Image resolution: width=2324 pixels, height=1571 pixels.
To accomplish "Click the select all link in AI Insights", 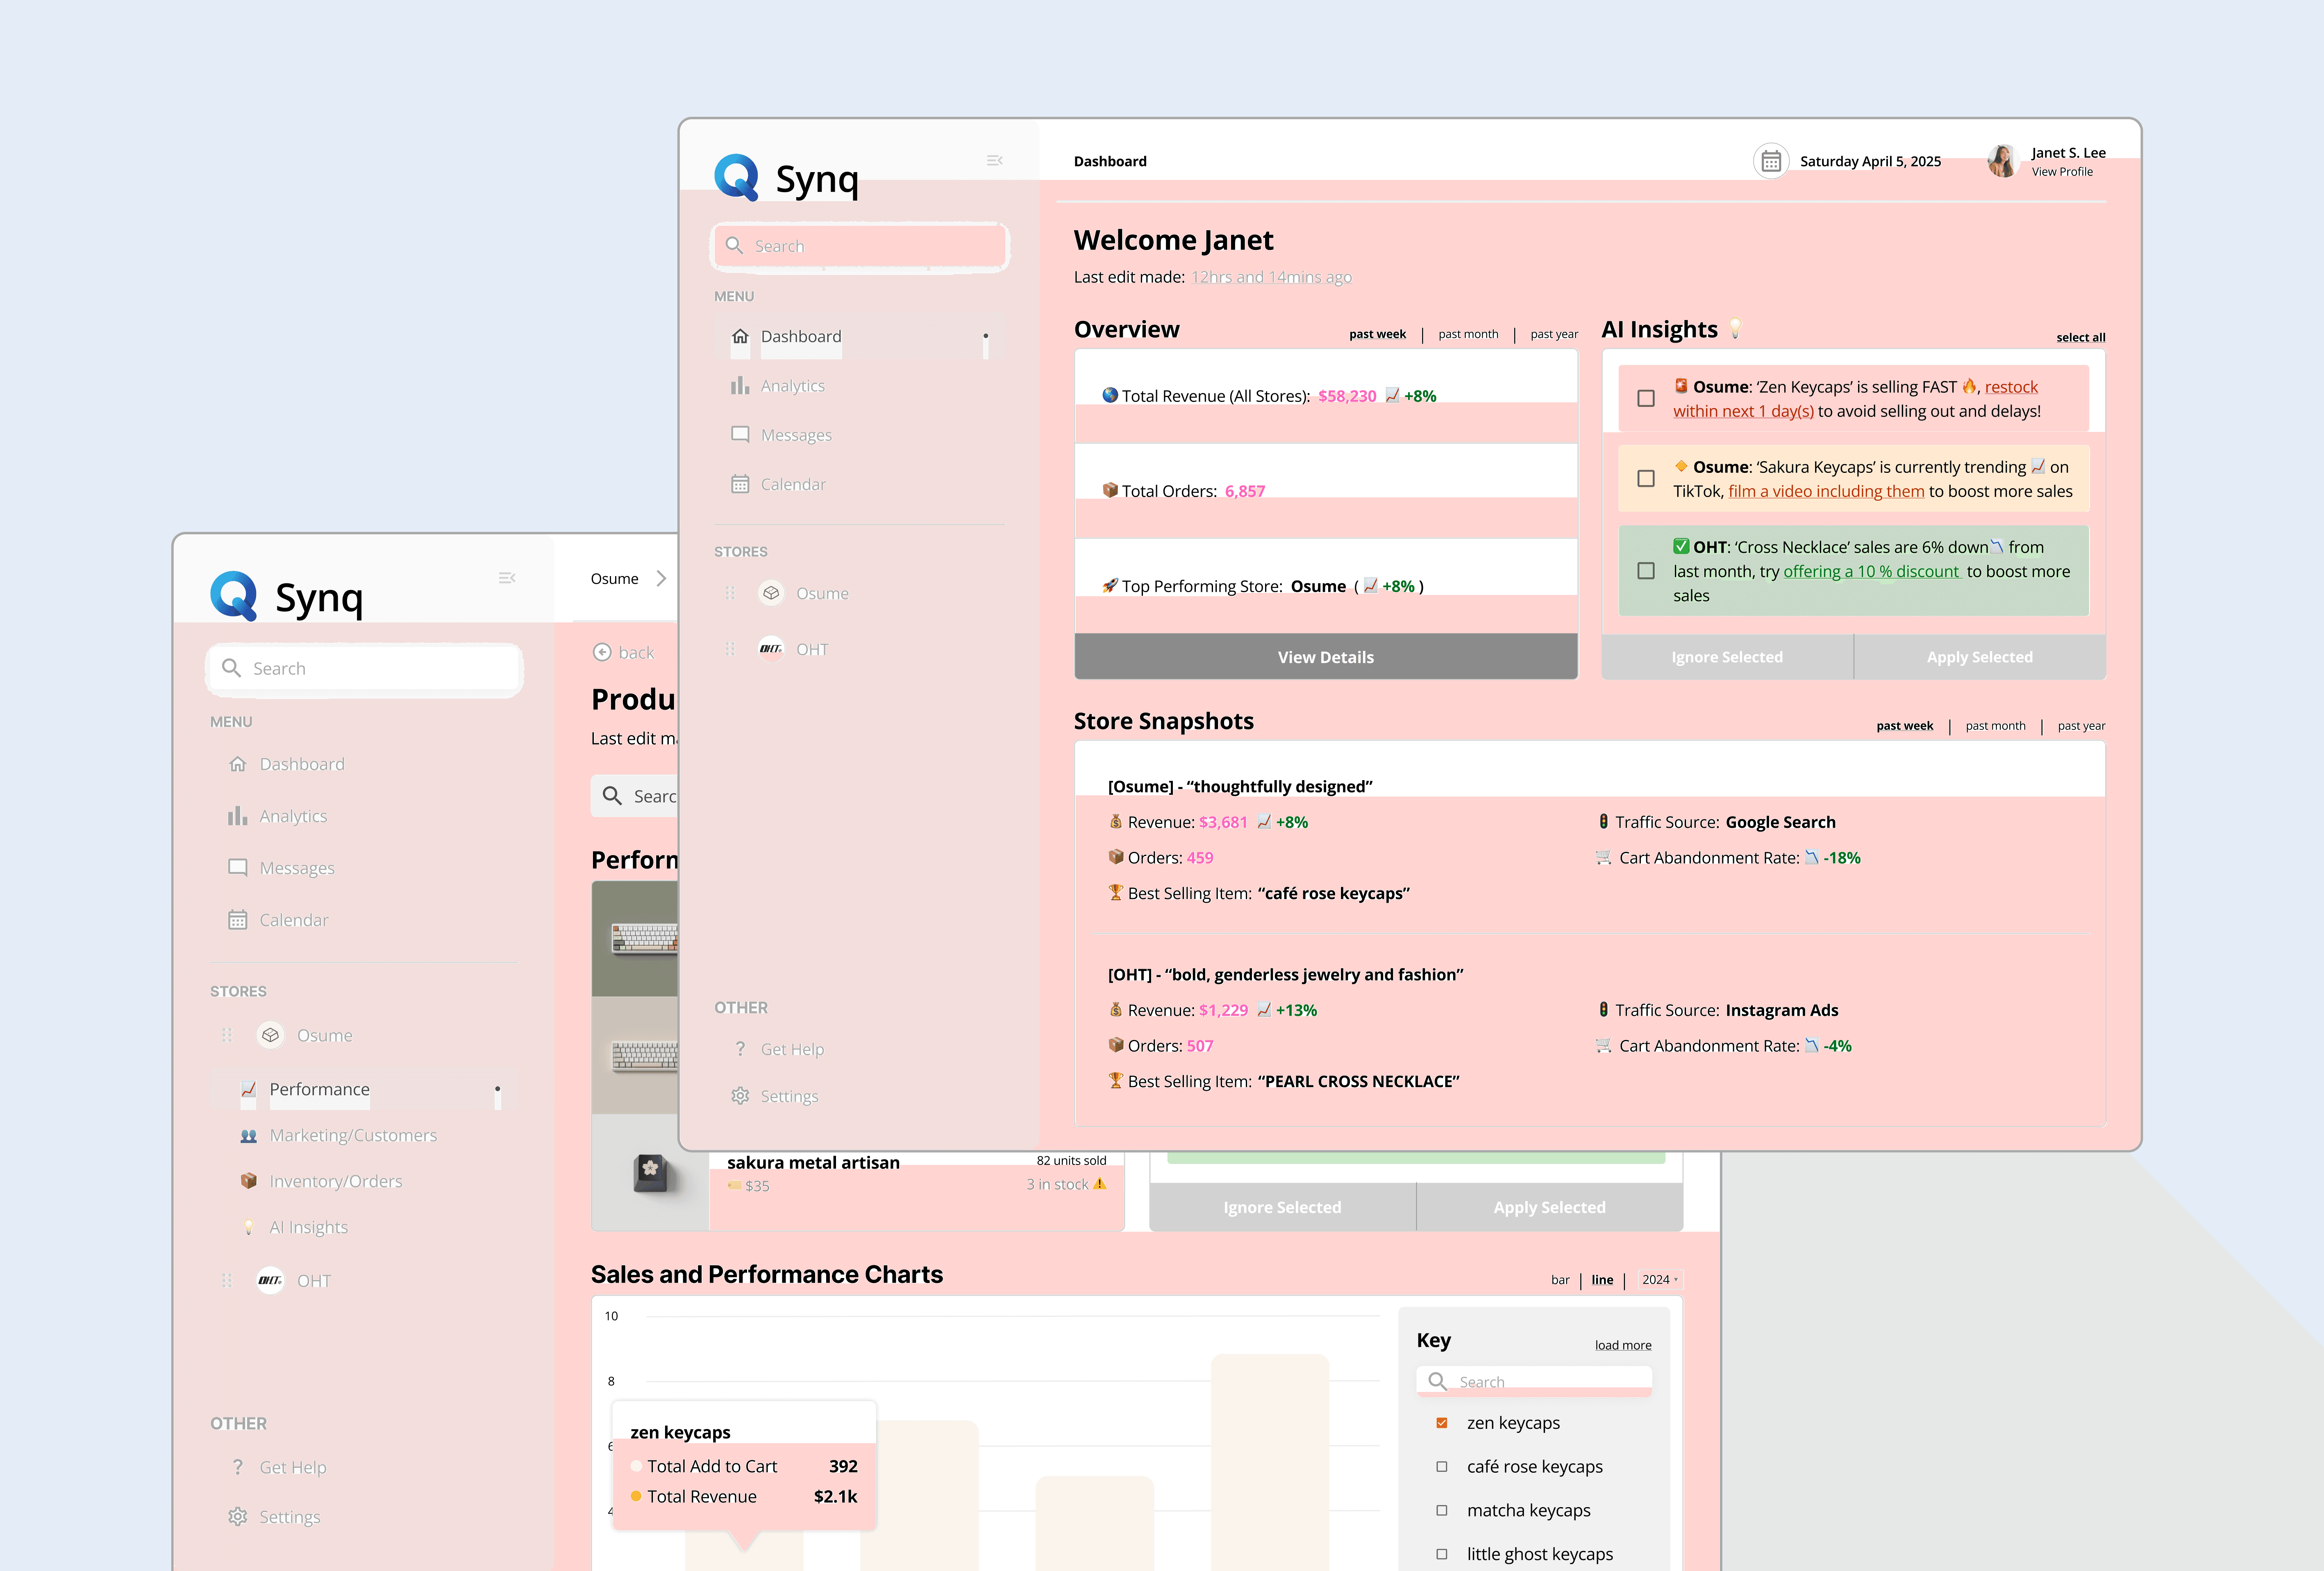I will 2080,338.
